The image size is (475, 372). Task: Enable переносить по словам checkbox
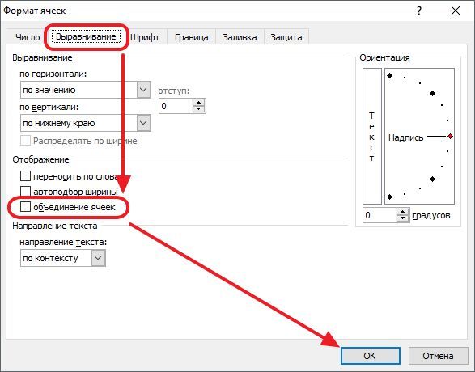25,175
